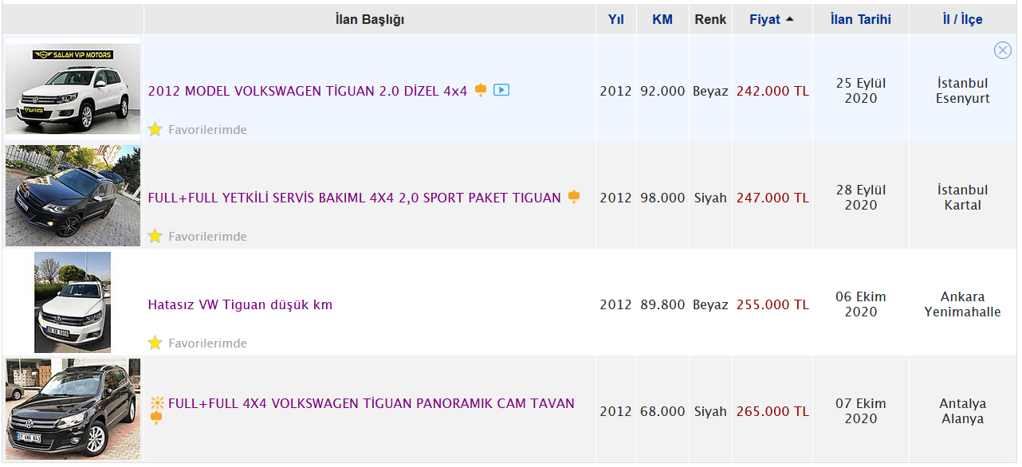Click the 265.000 TL price
The image size is (1022, 467).
772,411
